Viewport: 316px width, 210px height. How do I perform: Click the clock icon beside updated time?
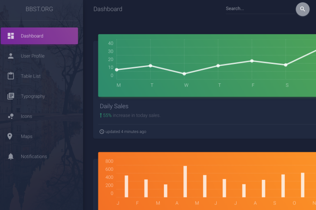[x=102, y=132]
